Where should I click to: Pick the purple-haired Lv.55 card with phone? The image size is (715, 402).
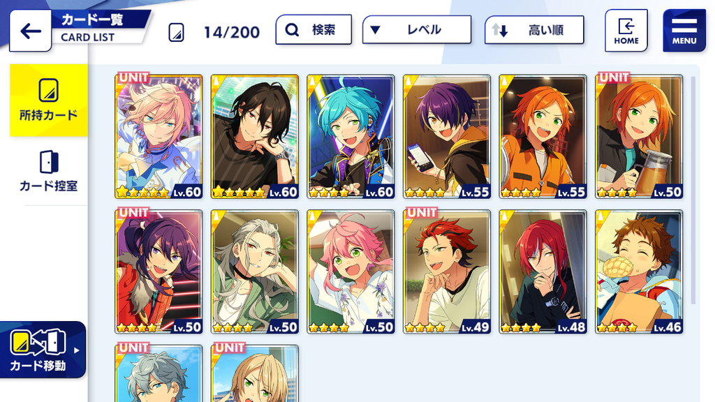pyautogui.click(x=447, y=136)
